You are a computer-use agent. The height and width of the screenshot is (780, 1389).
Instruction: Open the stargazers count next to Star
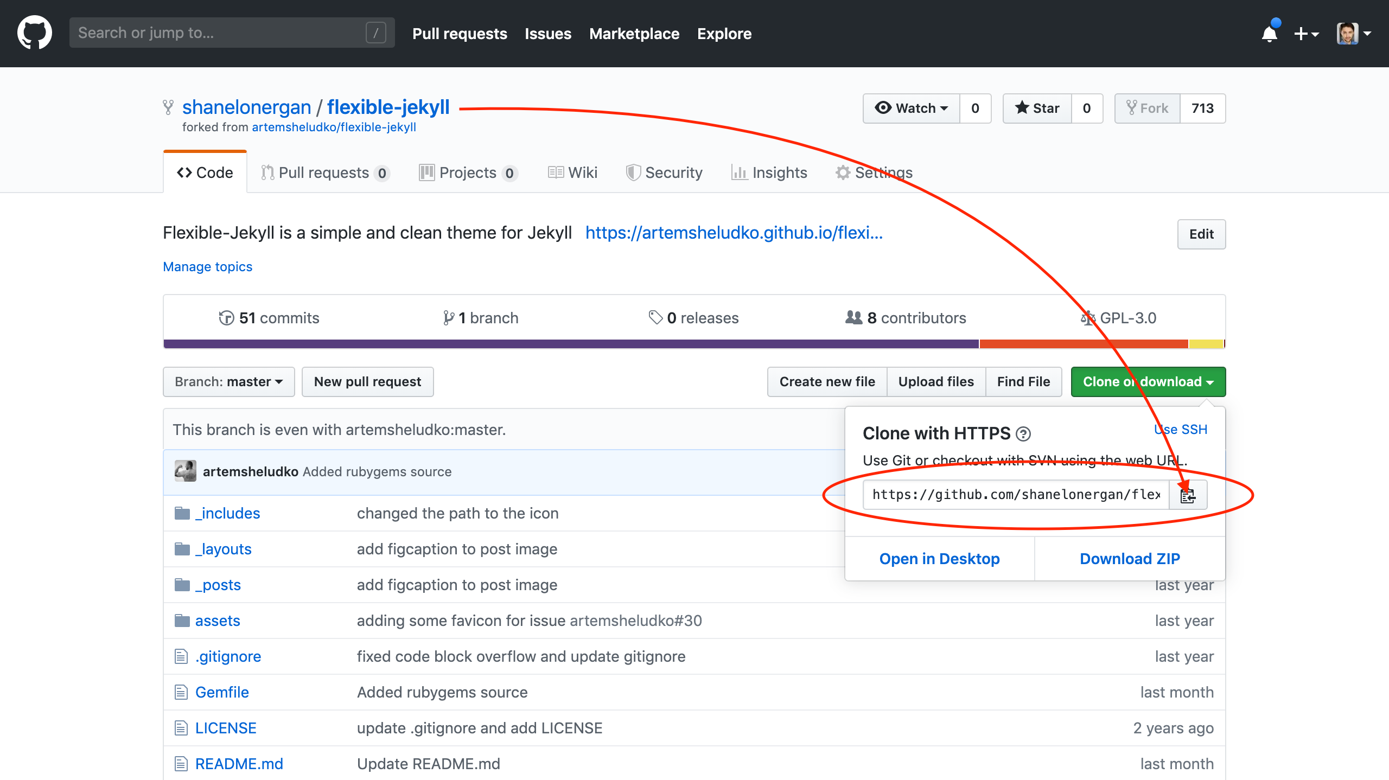point(1087,108)
